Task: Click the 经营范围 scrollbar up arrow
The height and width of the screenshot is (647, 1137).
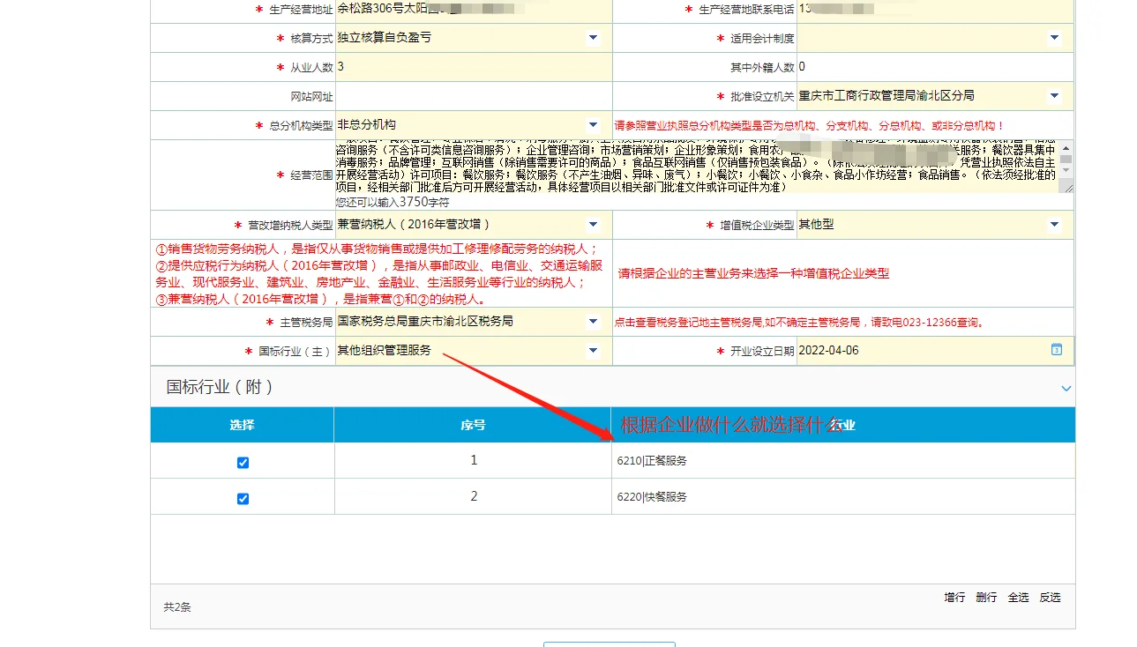Action: (1066, 148)
